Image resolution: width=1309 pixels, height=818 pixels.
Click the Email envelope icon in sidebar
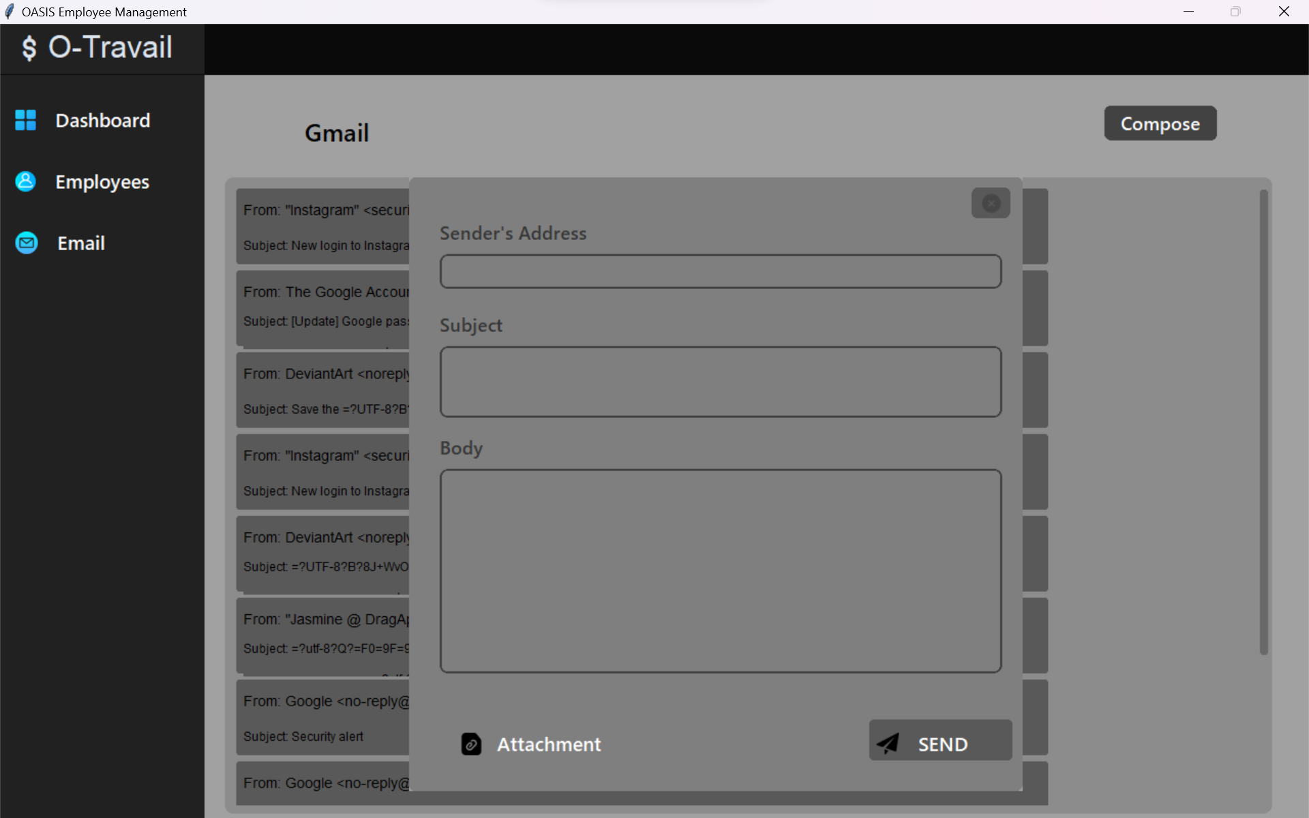(x=25, y=243)
